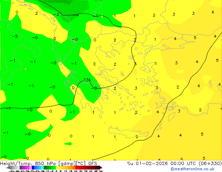222x172 pixels.
Task: Click the 54 label on the color scale
Action: tap(101, 171)
